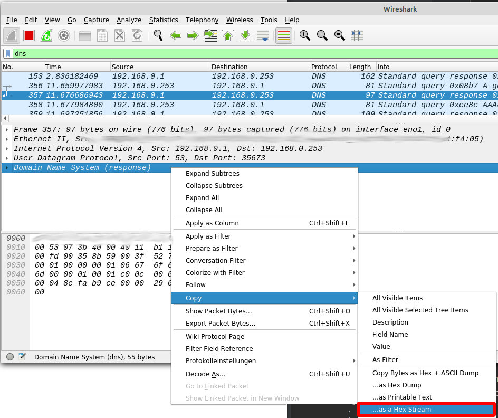Expand Domain Name System (response) row
The image size is (498, 418).
click(x=7, y=168)
